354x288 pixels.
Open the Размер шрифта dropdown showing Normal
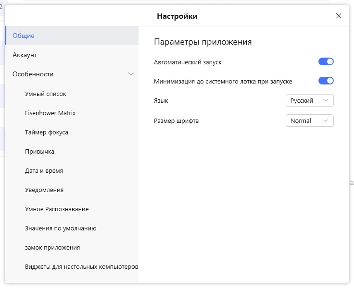[x=310, y=120]
